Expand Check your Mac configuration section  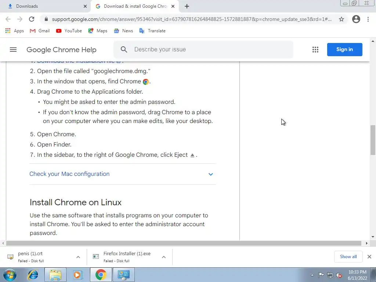click(123, 174)
